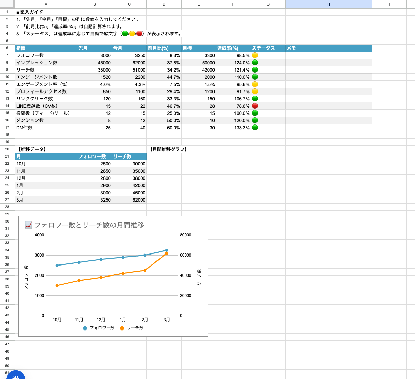Click the green status emoji for インプレッション数
Screen dimensions: 415x379
(x=255, y=63)
